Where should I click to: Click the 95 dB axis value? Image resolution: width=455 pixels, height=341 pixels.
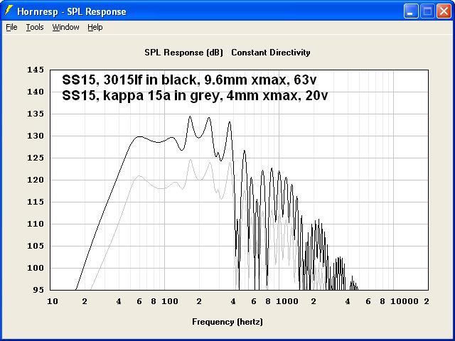[x=38, y=290]
